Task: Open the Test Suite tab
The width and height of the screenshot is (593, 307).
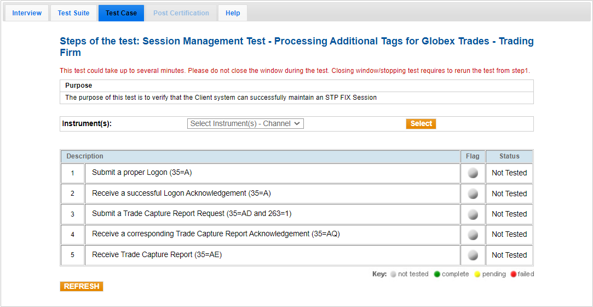Action: tap(73, 13)
